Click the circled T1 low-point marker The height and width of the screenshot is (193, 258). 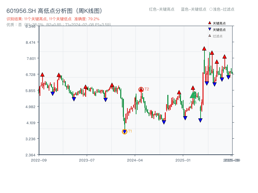pyautogui.click(x=124, y=131)
